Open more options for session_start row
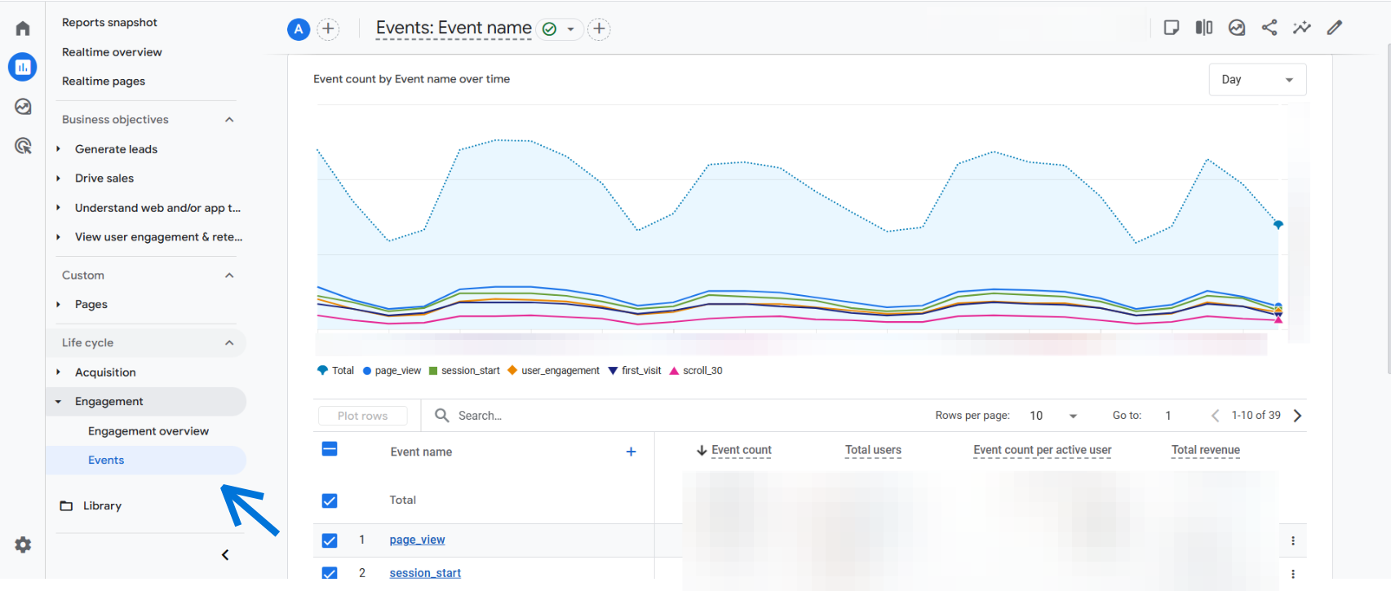The image size is (1391, 591). click(1293, 574)
